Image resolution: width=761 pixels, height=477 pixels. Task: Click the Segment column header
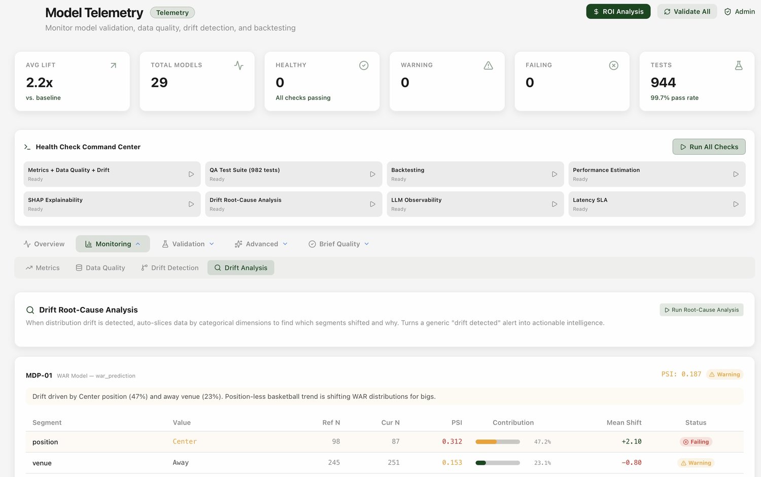click(x=47, y=423)
